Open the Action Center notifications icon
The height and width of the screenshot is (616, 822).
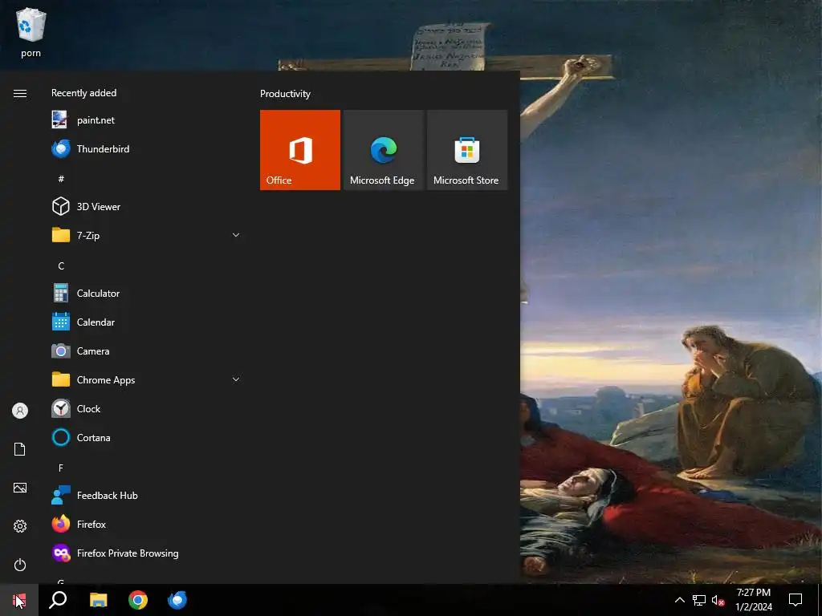tap(796, 600)
